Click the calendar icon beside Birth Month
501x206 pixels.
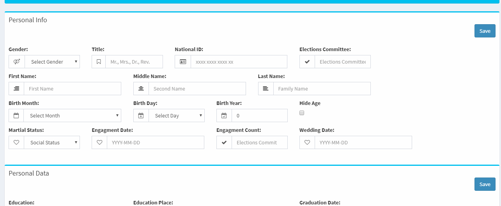pyautogui.click(x=16, y=115)
